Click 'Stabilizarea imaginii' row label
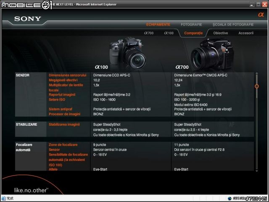 pyautogui.click(x=64, y=124)
